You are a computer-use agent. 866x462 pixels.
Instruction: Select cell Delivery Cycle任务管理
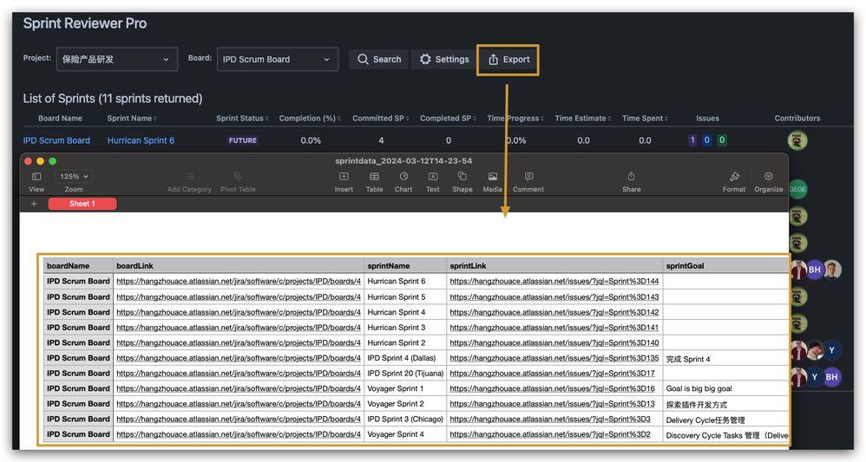click(725, 420)
